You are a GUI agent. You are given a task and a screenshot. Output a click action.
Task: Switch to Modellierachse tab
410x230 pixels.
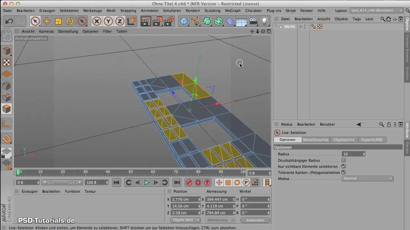point(316,140)
